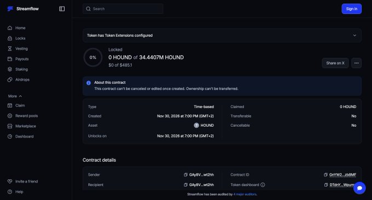Screen dimensions: 372x200
Task: Click the Invite a friend heart icon
Action: point(10,181)
